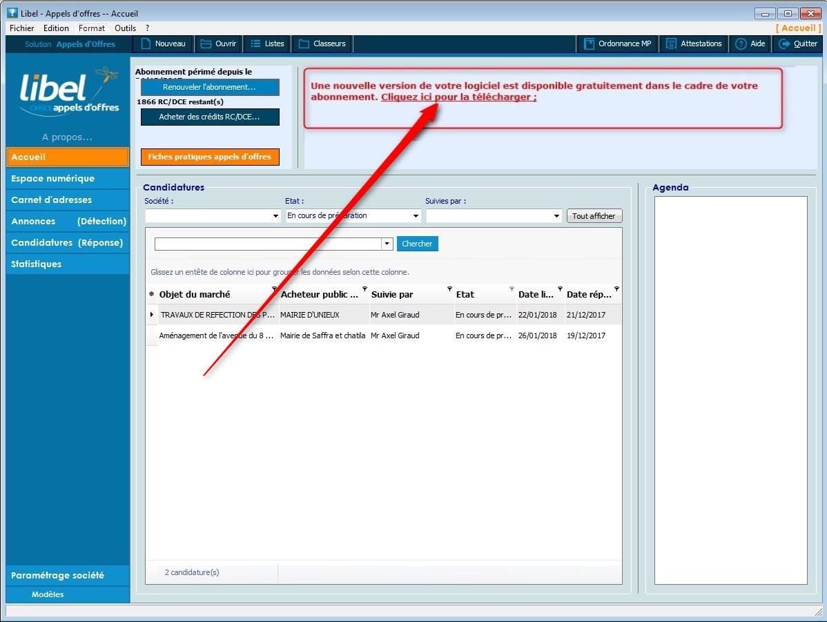Open the Edition menu

click(56, 28)
